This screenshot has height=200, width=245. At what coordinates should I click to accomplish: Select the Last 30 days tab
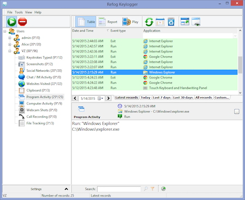183,98
